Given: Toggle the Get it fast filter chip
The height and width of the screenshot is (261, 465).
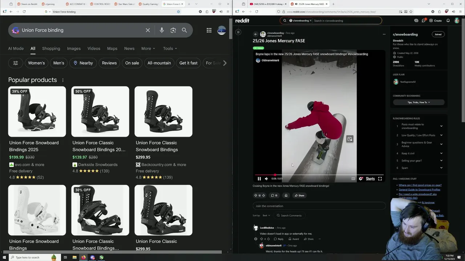Looking at the screenshot, I should click(189, 63).
